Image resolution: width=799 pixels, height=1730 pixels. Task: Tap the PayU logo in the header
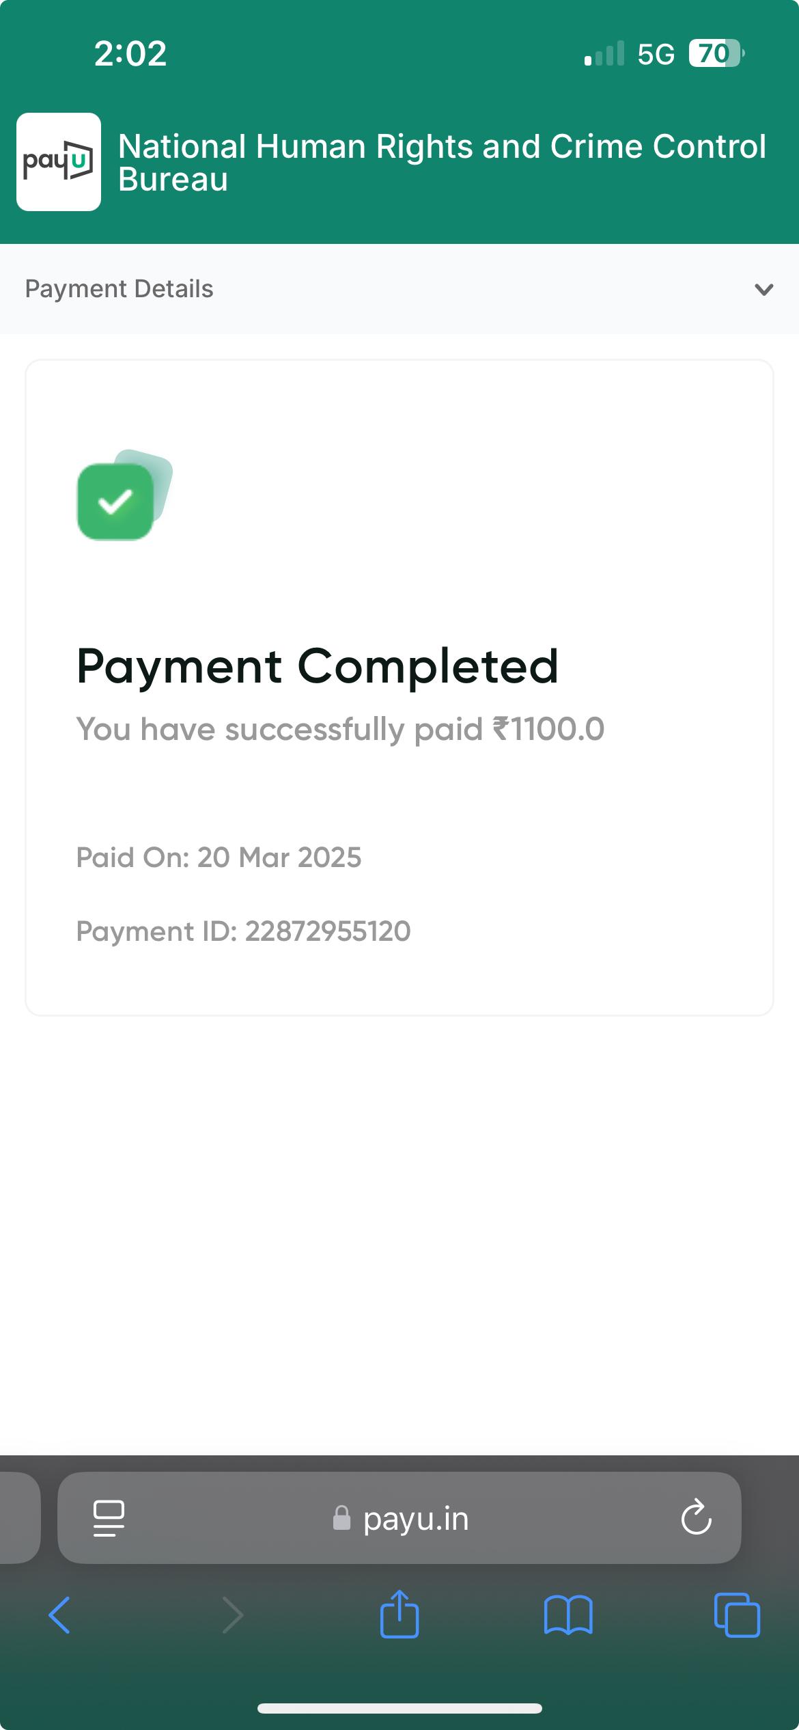(x=59, y=162)
